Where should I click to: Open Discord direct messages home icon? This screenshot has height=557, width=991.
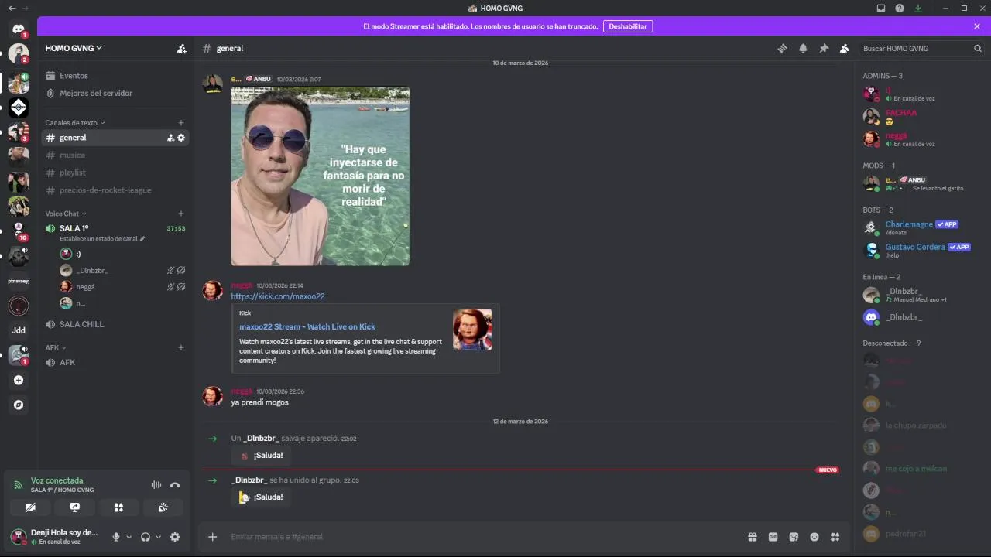(19, 29)
